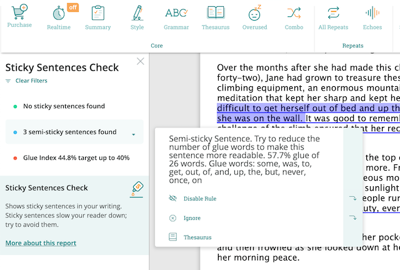Click the green dot beside No sticky sentences

pyautogui.click(x=15, y=106)
